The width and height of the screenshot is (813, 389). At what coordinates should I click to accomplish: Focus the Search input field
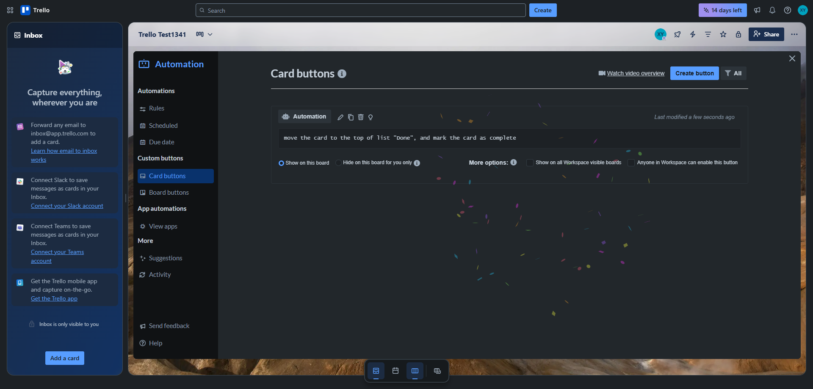tap(361, 10)
